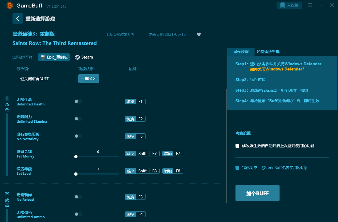Open the hamburger menu icon
This screenshot has height=222, width=338.
(310, 5)
